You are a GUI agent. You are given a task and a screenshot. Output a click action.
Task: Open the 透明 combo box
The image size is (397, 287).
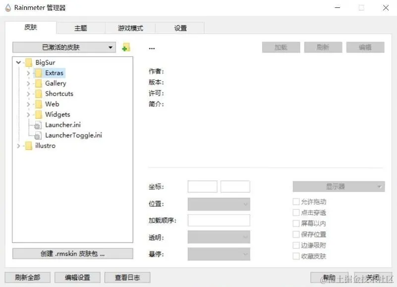[x=219, y=237]
